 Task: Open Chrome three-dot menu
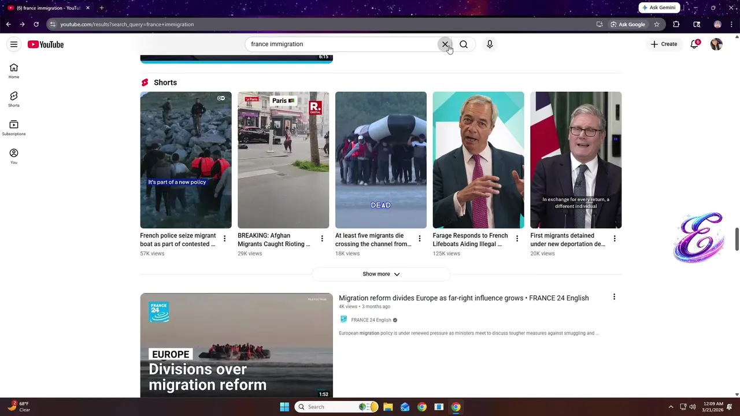point(732,24)
